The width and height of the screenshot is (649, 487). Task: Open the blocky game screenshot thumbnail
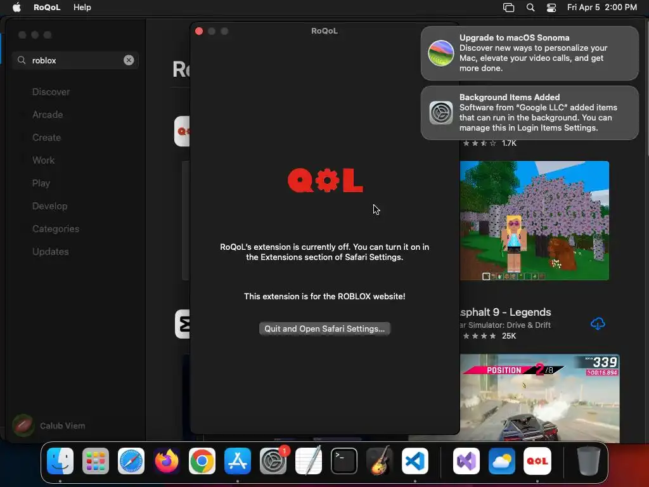(x=534, y=220)
